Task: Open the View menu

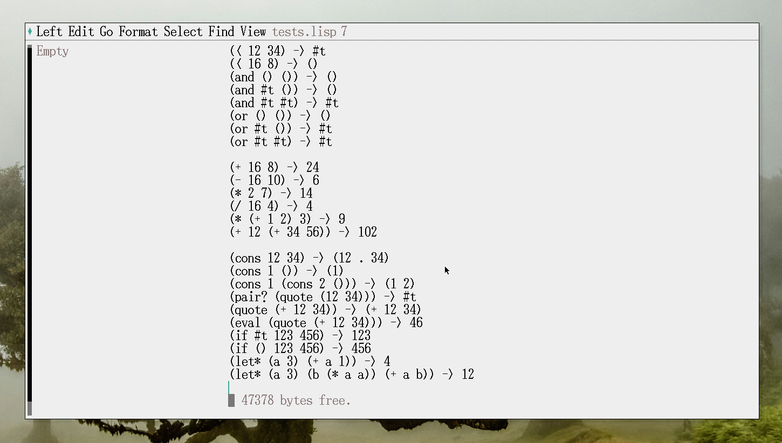Action: click(x=253, y=32)
